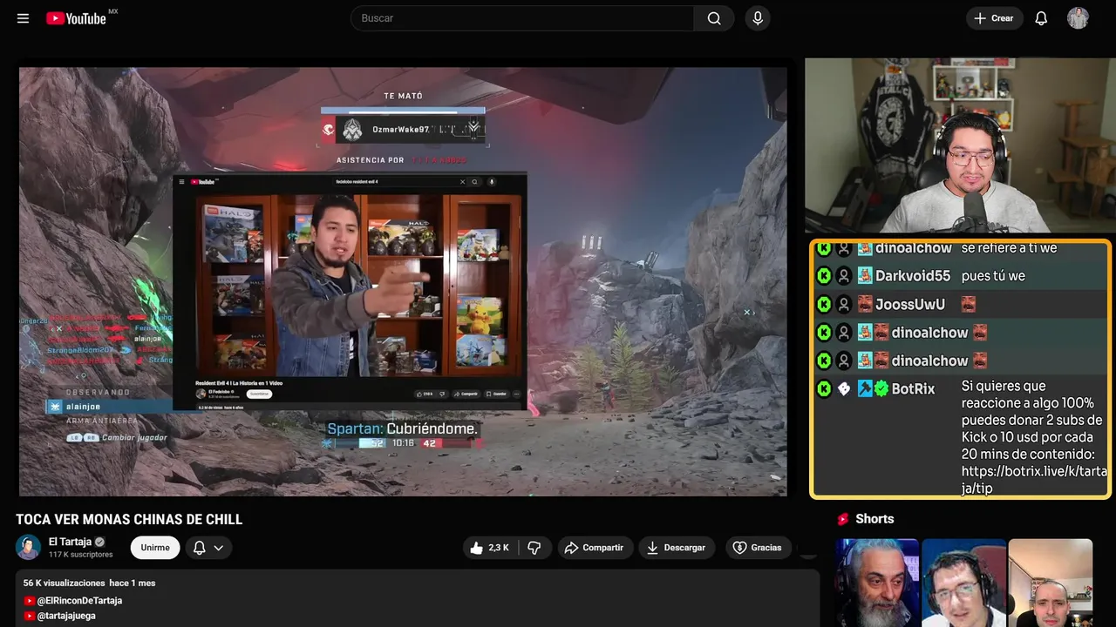Image resolution: width=1116 pixels, height=627 pixels.
Task: Open the YouTube hamburger guide menu
Action: point(24,18)
